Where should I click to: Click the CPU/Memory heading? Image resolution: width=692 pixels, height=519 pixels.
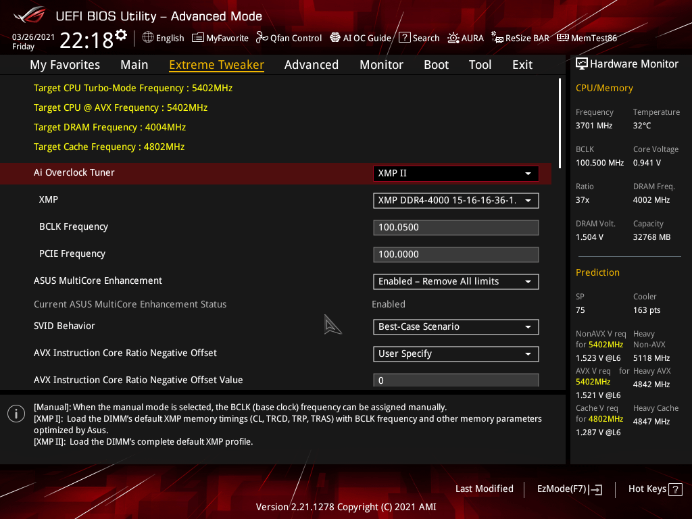click(x=604, y=89)
